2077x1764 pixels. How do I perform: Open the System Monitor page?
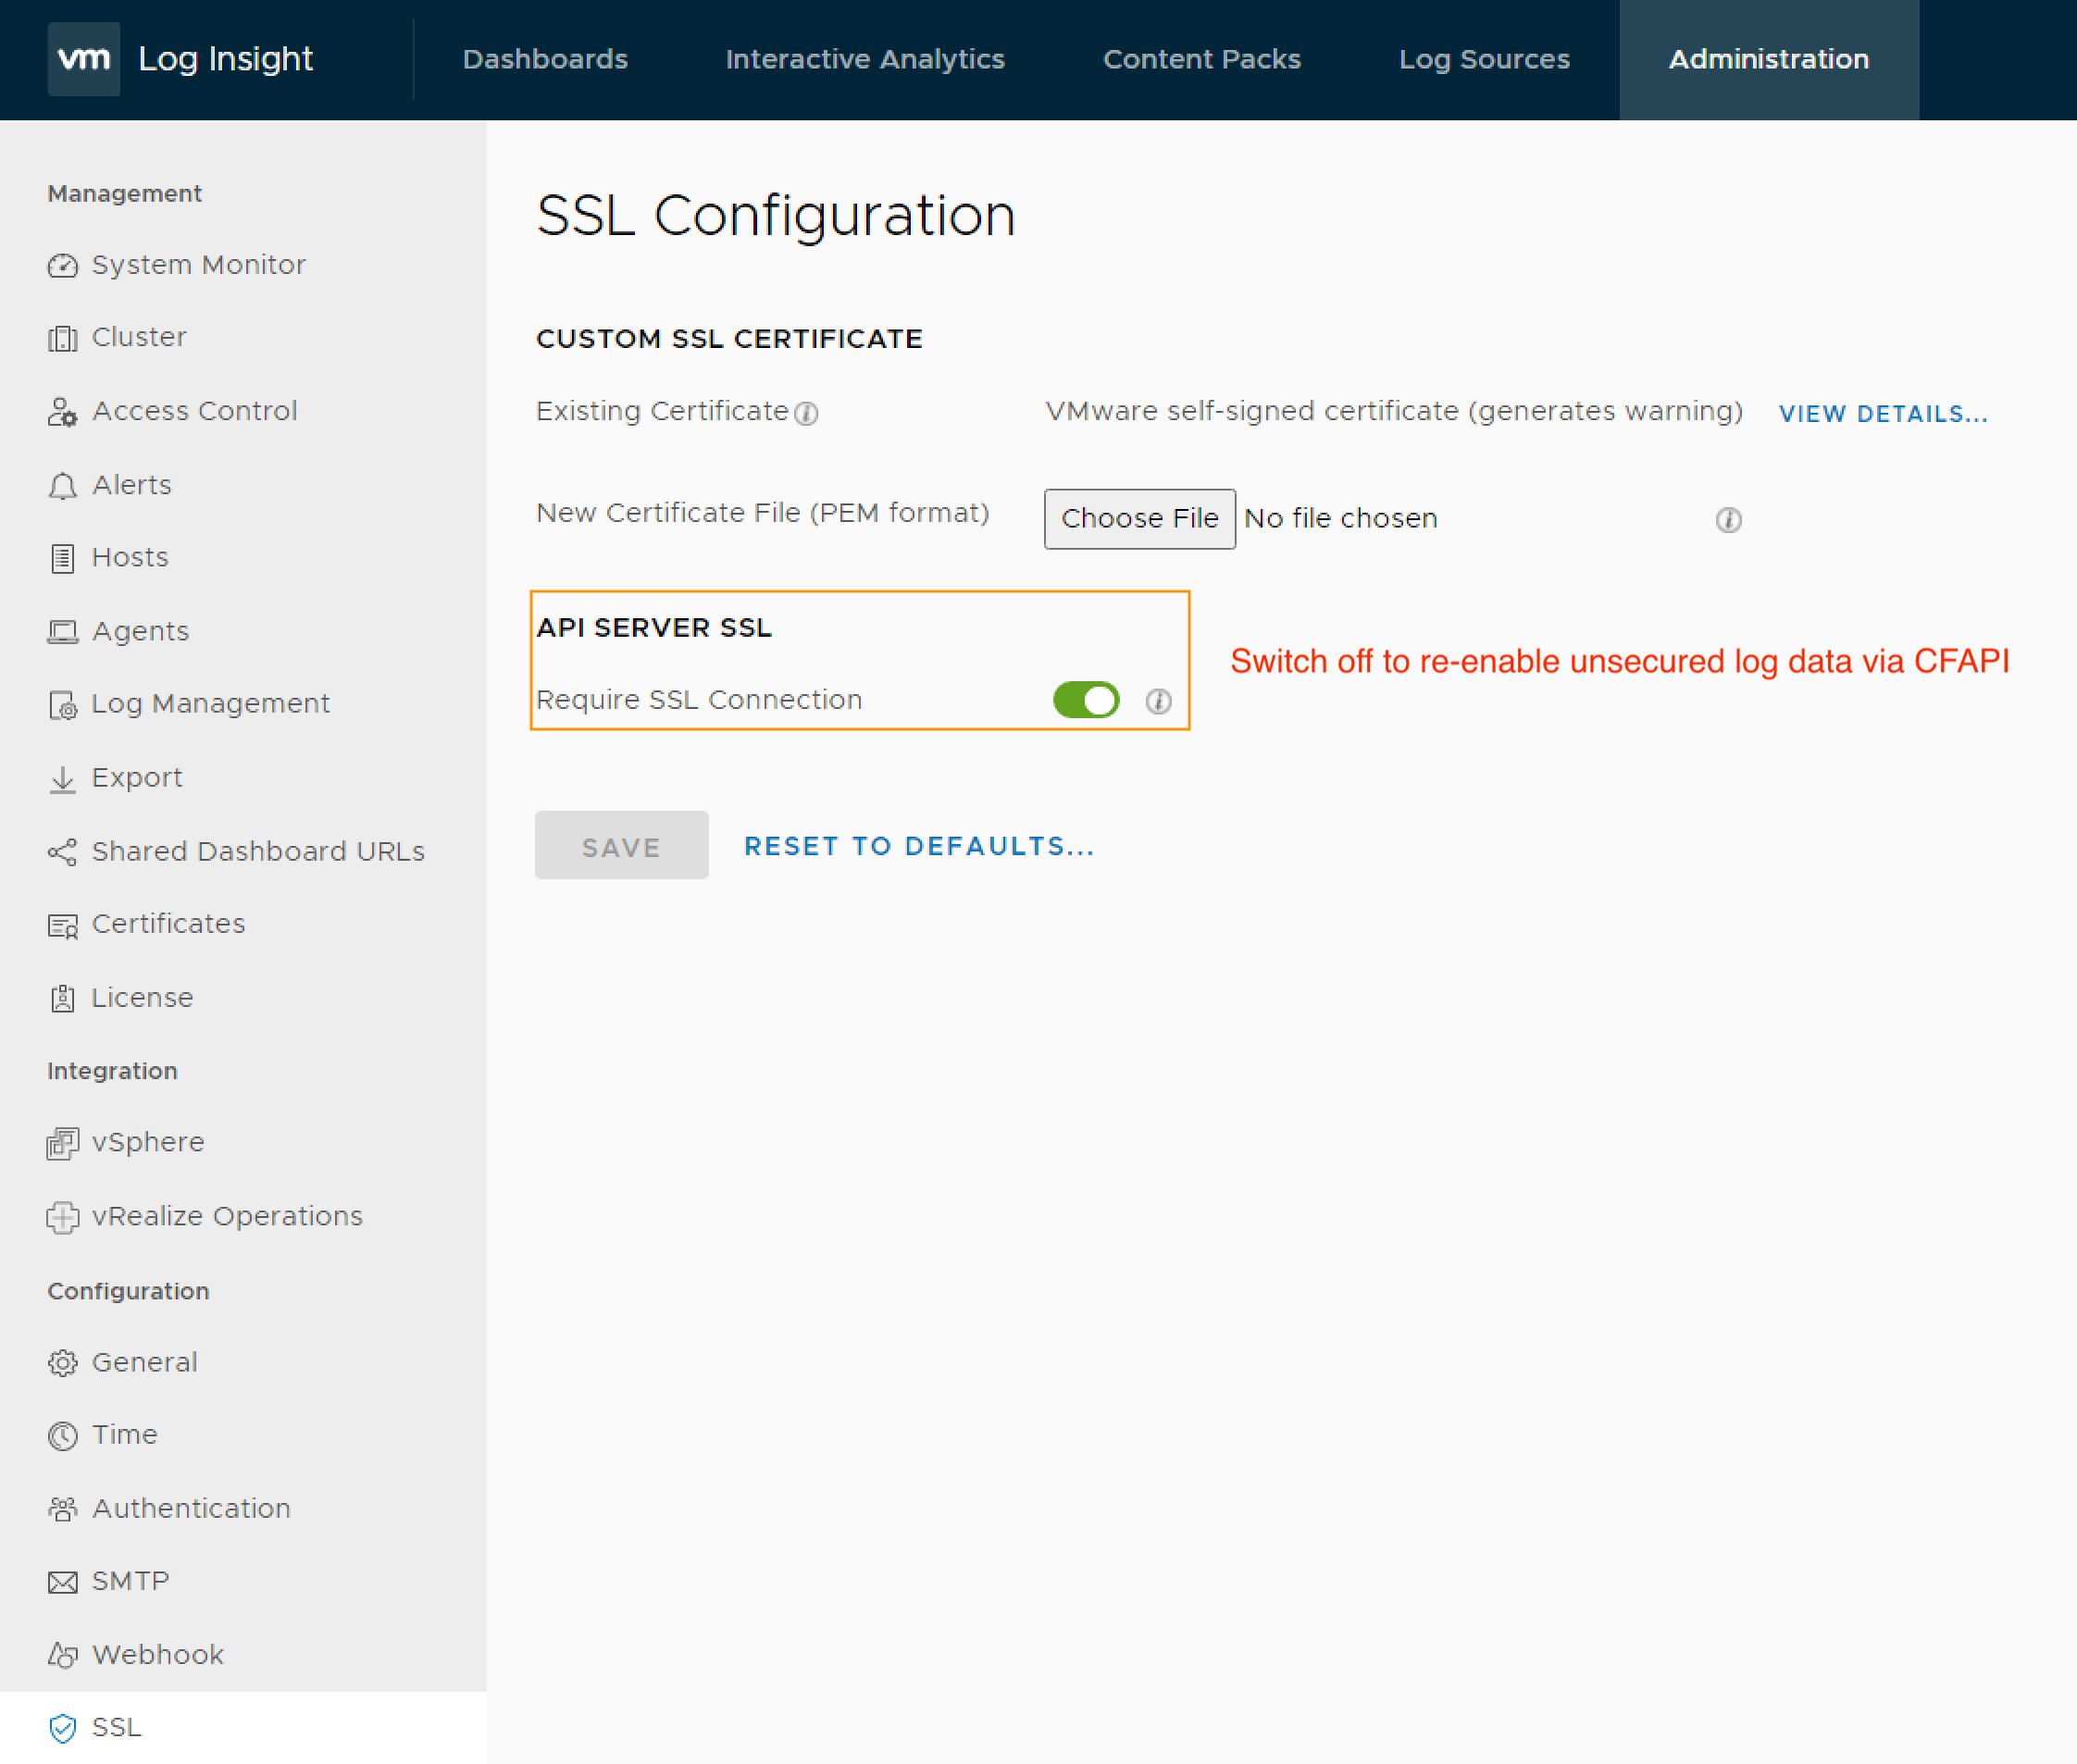click(x=198, y=264)
